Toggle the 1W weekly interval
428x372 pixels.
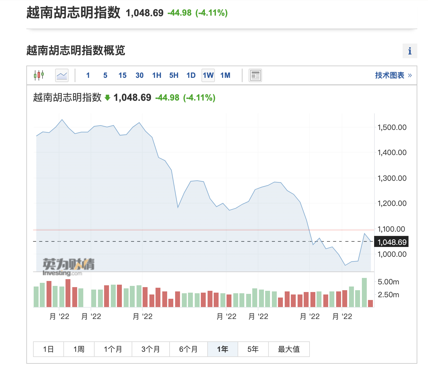coord(208,75)
